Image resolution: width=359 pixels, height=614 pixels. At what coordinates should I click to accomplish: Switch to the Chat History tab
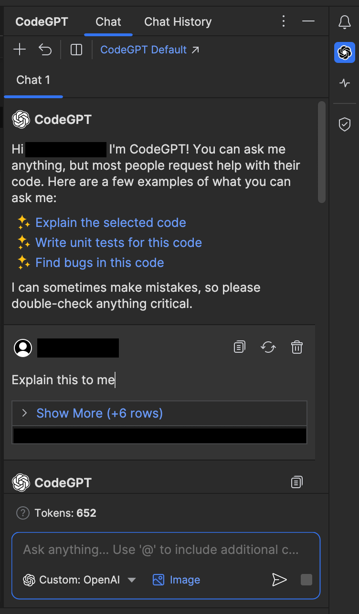[178, 22]
